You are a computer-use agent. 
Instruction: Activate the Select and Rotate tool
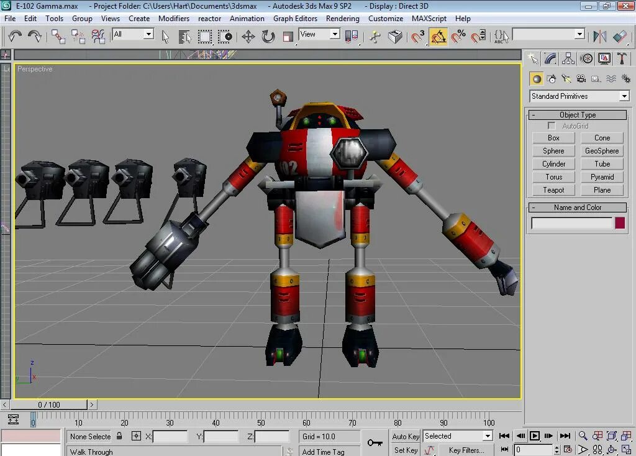[x=268, y=37]
